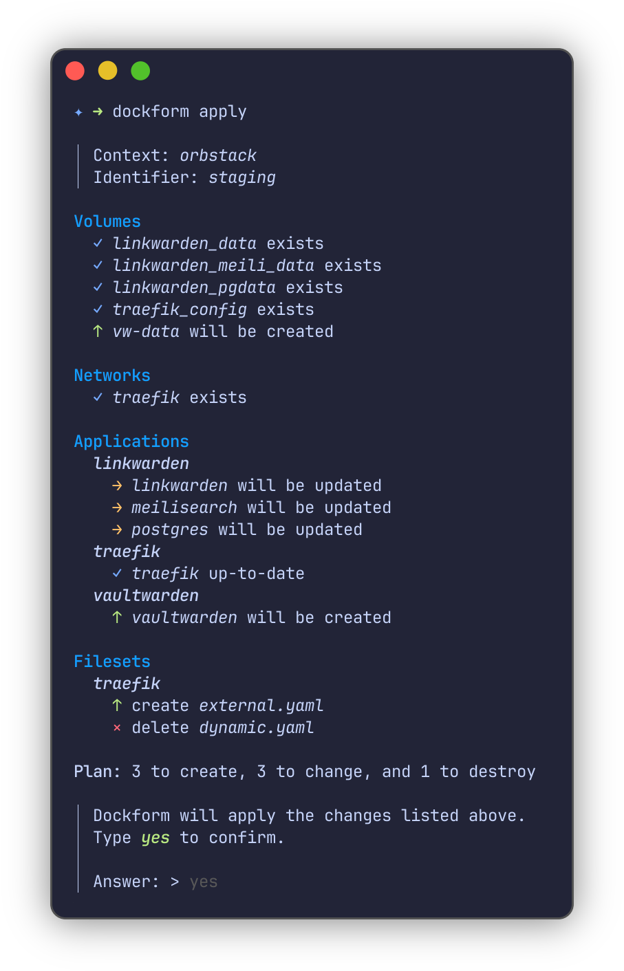Viewport: 624px width, 971px height.
Task: Click the green up-arrow beside external.yaml
Action: [117, 706]
